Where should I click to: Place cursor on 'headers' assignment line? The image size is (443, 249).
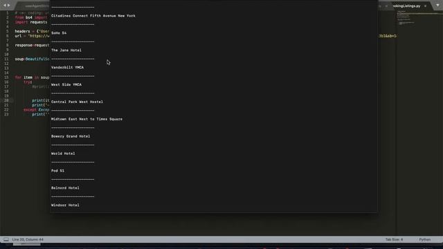[x=32, y=31]
